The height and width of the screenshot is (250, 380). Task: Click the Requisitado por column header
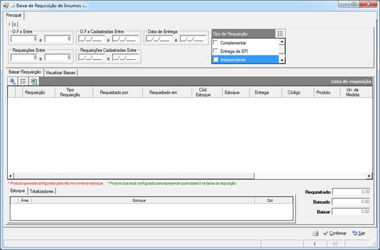click(118, 92)
